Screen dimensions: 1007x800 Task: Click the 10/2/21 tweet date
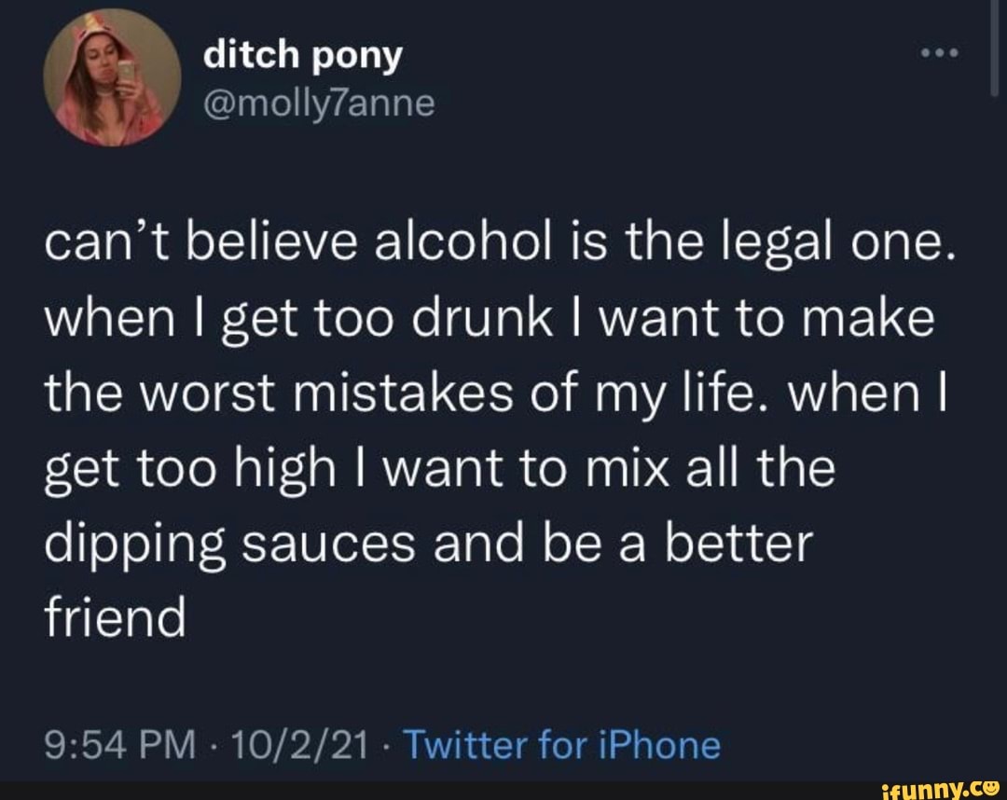tap(299, 745)
